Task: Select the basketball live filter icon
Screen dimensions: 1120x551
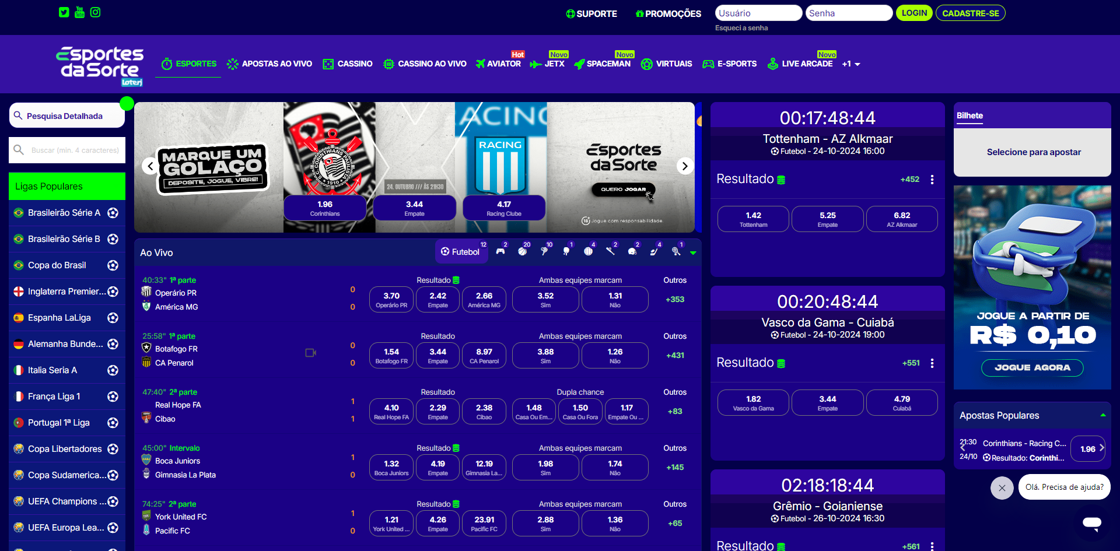Action: click(522, 251)
